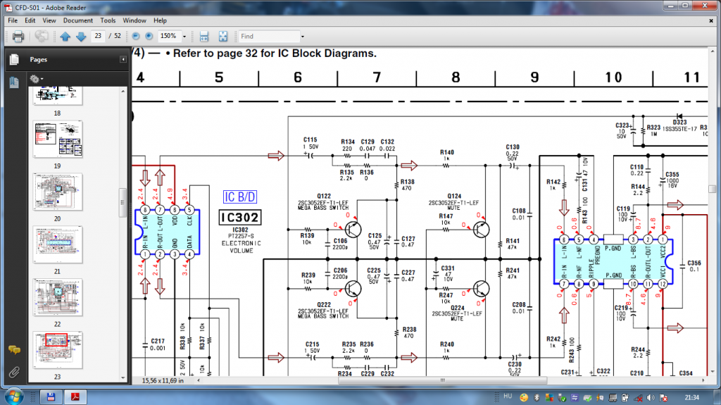721x405 pixels.
Task: Click the Print icon in toolbar
Action: pyautogui.click(x=18, y=37)
